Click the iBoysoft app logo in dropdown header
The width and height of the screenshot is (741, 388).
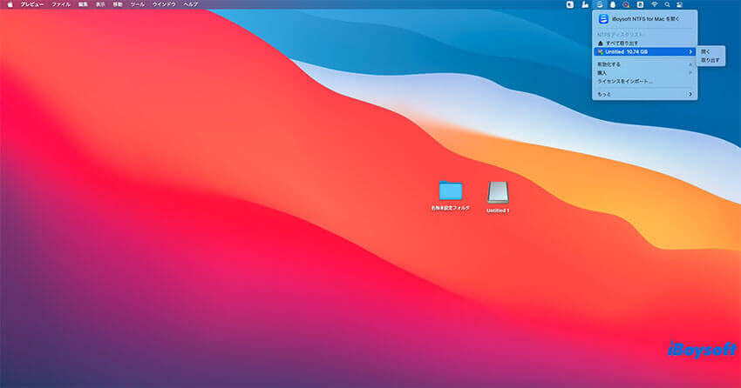[602, 17]
